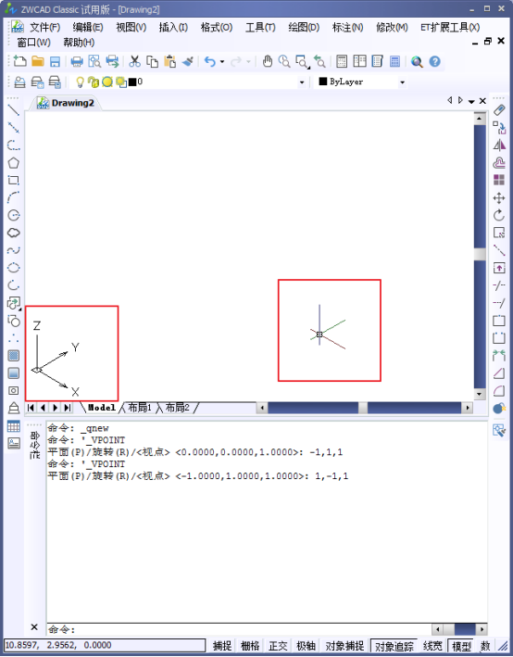Screen dimensions: 513x657
Task: Open the calculator icon in toolbar
Action: tap(394, 61)
